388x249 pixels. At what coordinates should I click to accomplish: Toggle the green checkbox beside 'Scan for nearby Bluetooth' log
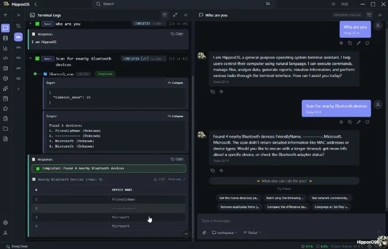click(x=37, y=59)
